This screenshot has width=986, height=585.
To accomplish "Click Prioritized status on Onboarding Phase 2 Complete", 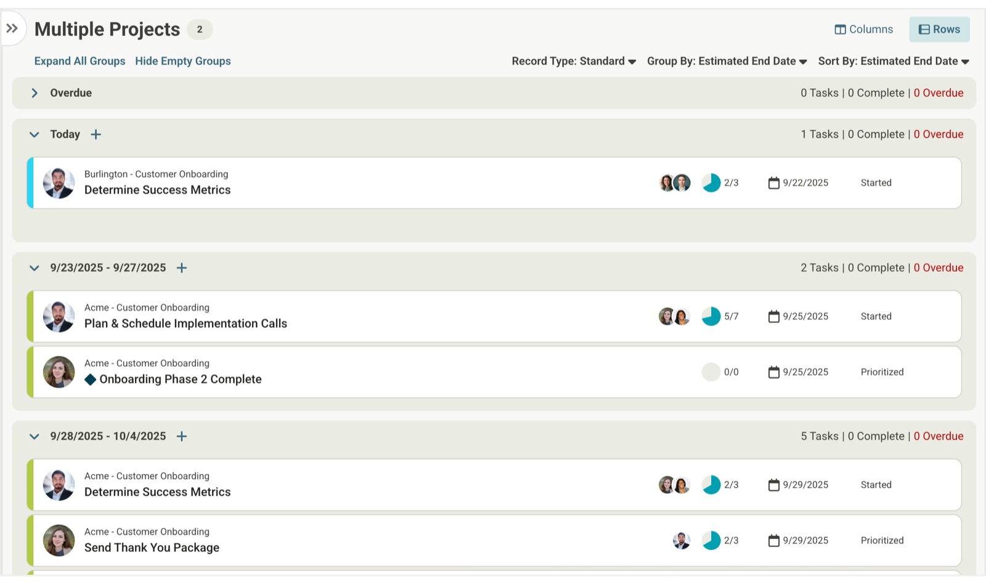I will coord(882,372).
